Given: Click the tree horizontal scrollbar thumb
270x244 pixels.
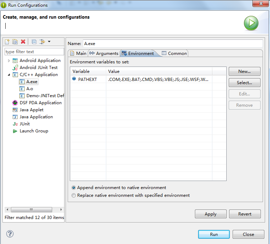Looking at the screenshot, I should (x=31, y=209).
